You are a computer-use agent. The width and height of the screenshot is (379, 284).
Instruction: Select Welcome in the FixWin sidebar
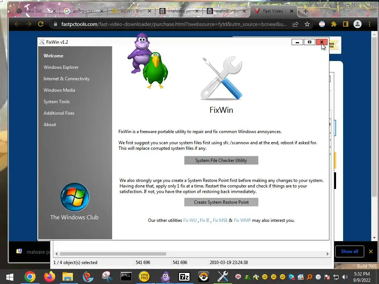[53, 56]
